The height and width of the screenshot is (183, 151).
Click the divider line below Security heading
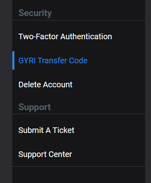(79, 20)
